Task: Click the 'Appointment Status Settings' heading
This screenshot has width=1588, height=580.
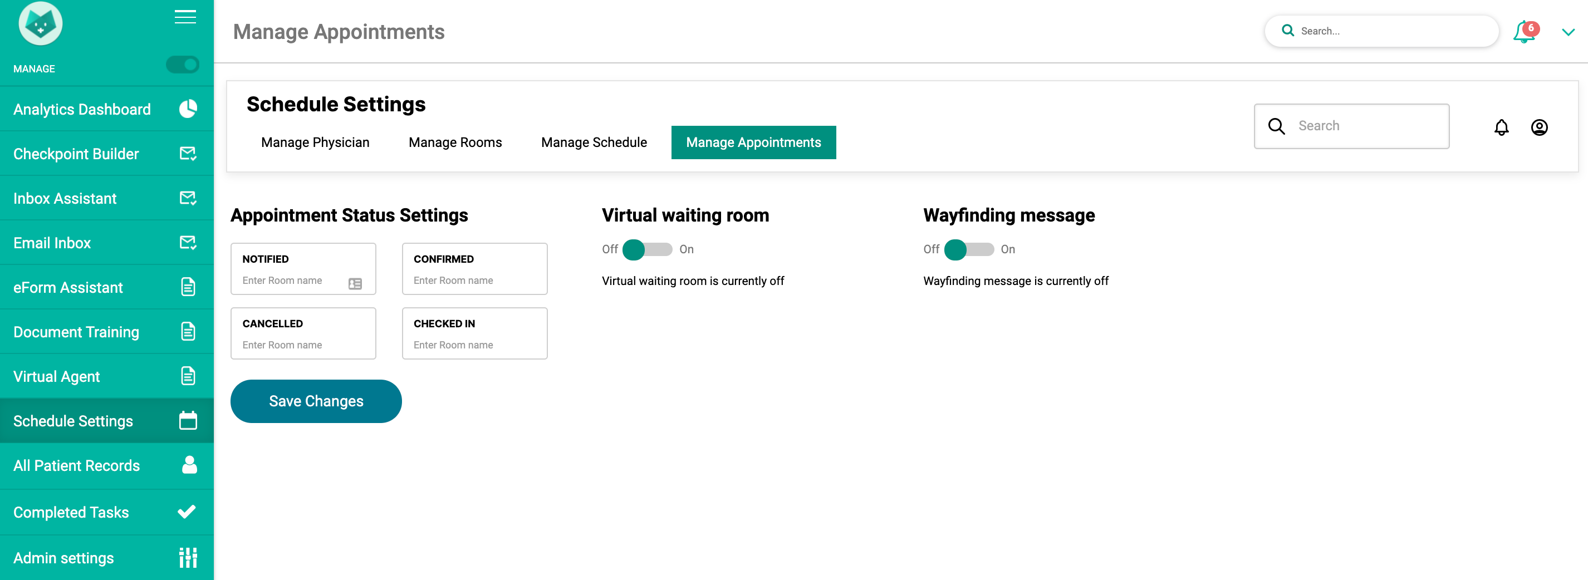Action: [349, 215]
